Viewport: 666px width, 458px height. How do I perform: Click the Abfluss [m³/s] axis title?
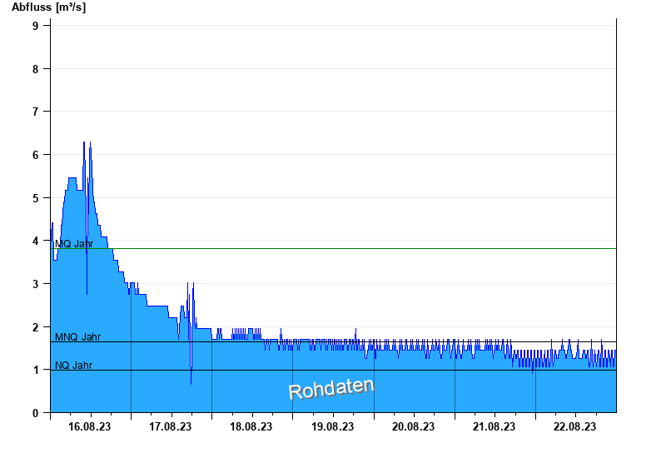[x=48, y=7]
